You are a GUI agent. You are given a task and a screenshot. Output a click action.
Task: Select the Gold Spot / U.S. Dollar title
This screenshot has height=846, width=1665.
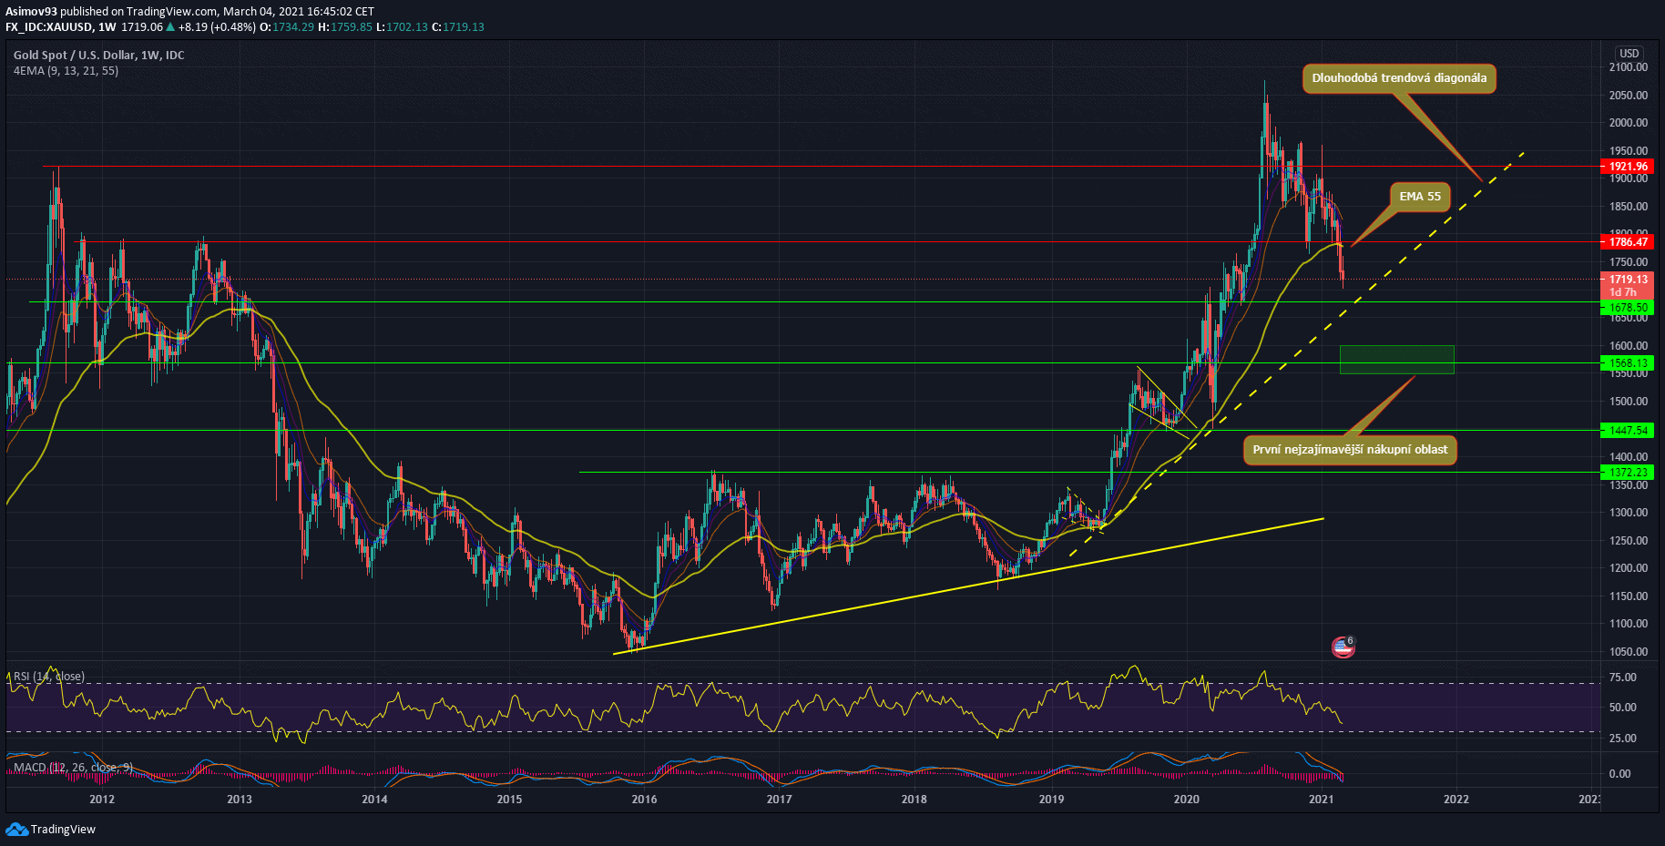coord(98,56)
